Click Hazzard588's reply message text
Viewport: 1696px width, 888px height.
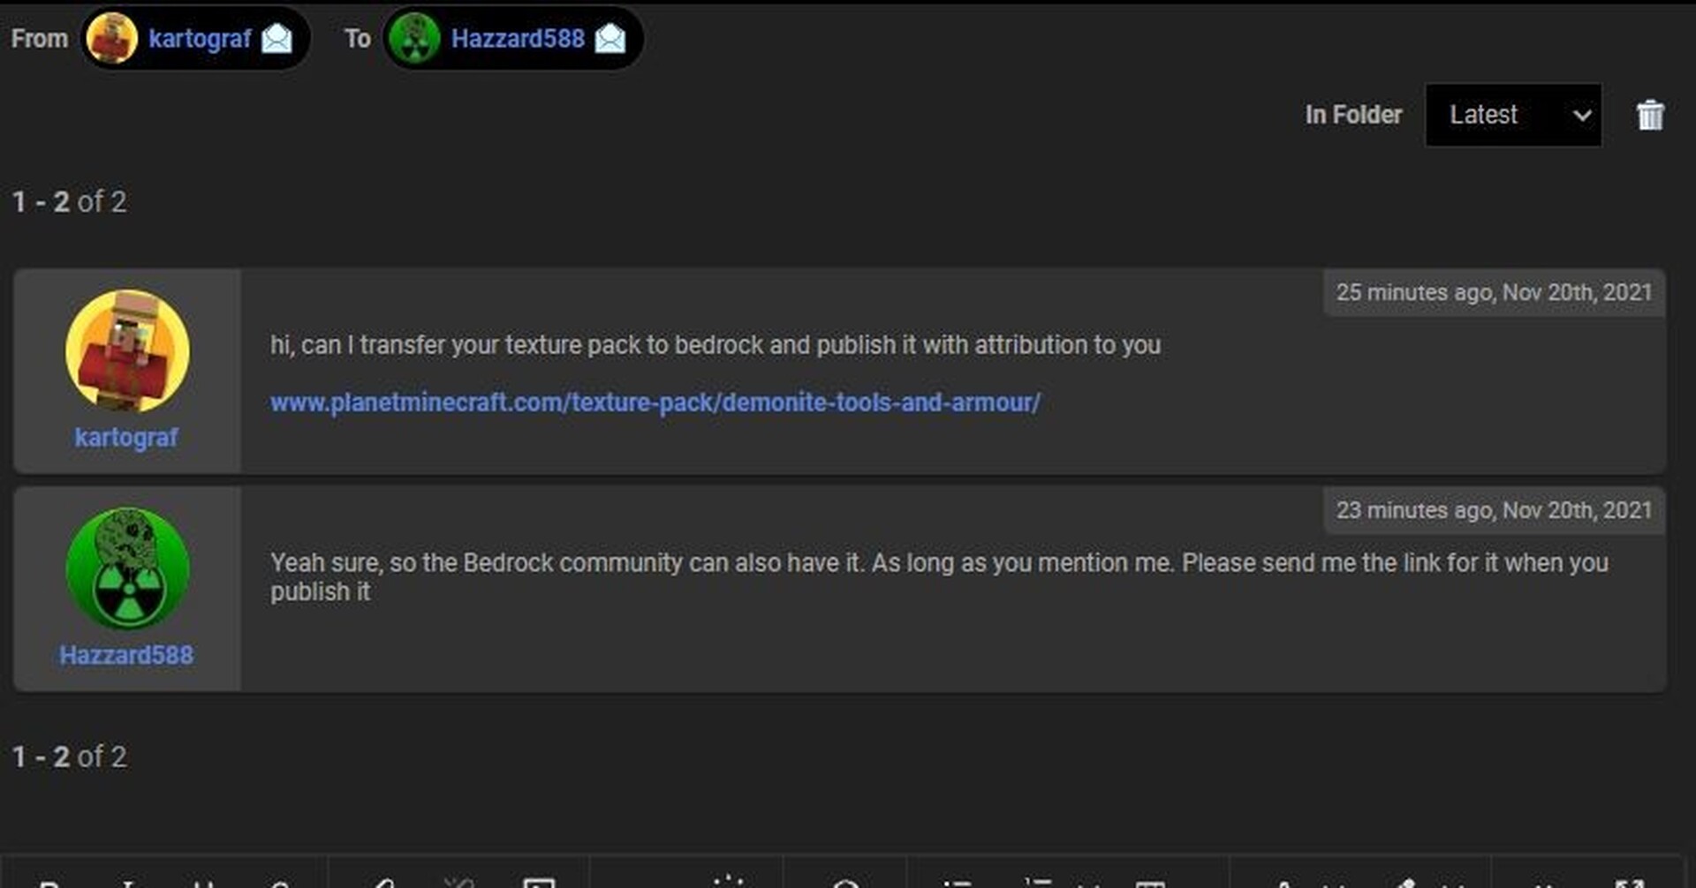[938, 563]
